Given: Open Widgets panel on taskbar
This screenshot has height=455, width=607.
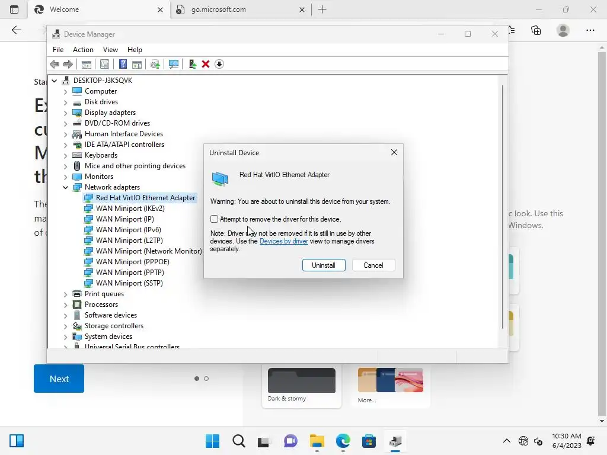Looking at the screenshot, I should tap(17, 441).
